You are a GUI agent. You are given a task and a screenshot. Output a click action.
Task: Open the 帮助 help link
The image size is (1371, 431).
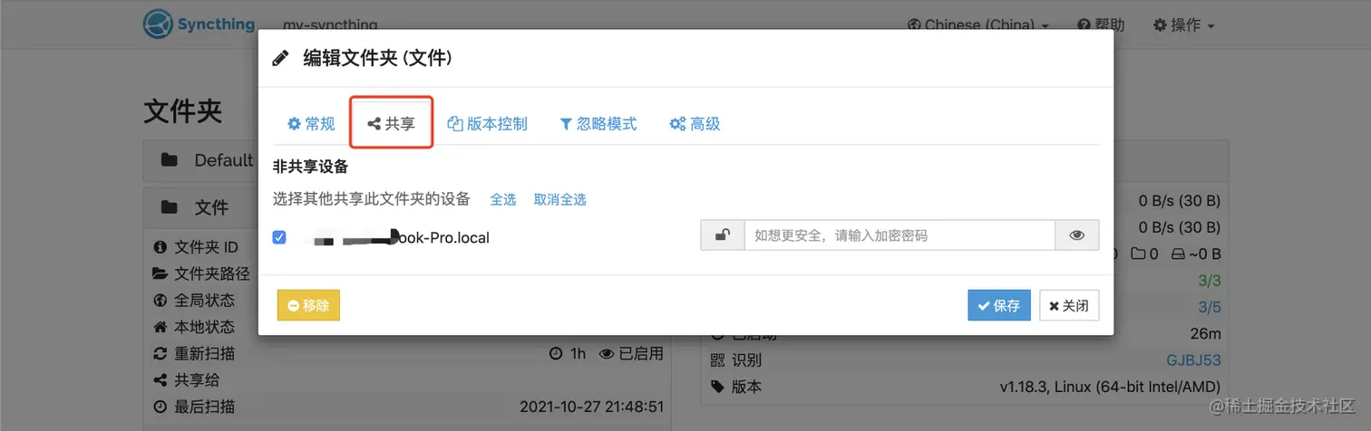[1101, 25]
